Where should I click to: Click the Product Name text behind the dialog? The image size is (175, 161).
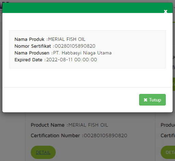(x=48, y=125)
